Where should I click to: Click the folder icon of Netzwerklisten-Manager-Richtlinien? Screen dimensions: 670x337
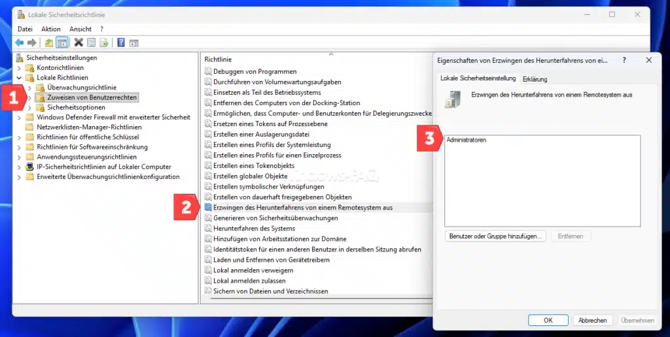tap(29, 127)
